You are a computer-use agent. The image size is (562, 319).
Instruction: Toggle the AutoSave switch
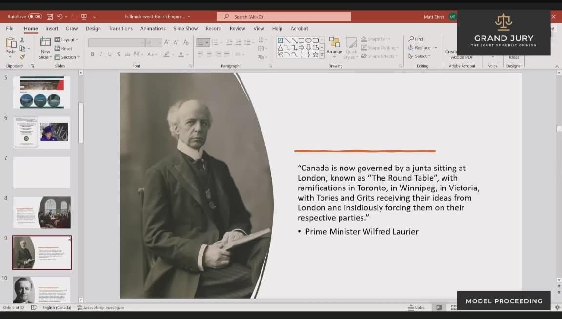pos(35,17)
